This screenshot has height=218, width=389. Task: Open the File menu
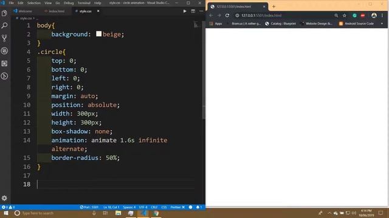click(x=11, y=3)
